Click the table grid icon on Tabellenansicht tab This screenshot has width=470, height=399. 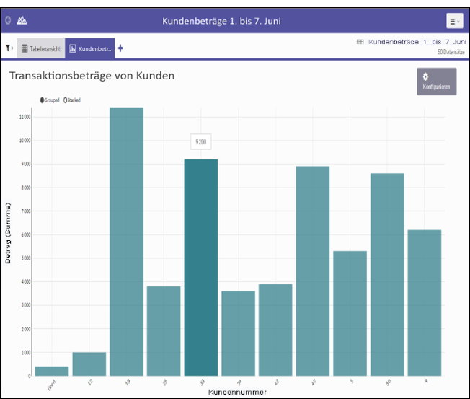25,48
